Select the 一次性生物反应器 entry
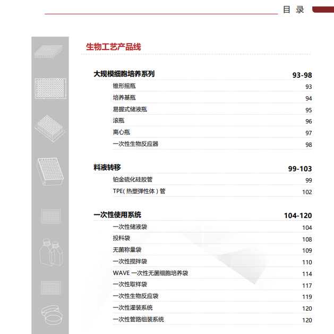 135,144
